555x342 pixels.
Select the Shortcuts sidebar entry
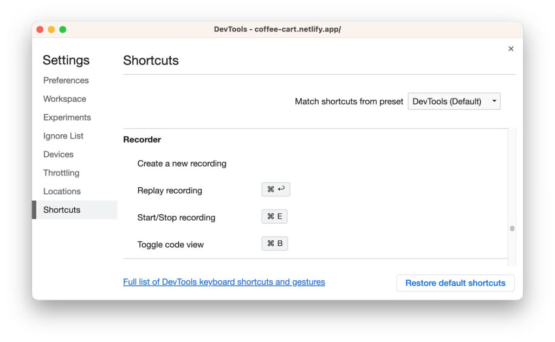click(x=61, y=210)
